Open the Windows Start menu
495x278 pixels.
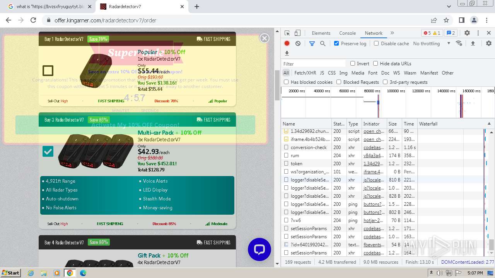[x=11, y=273]
